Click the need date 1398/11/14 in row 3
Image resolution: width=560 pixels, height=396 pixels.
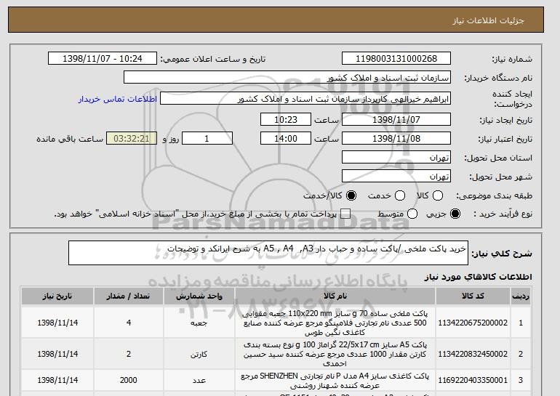click(x=57, y=380)
